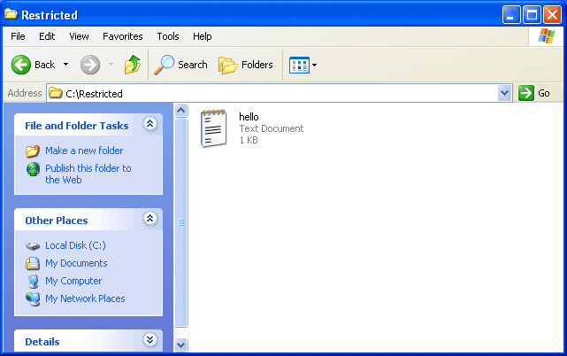Open My Network Places link
Screen dimensions: 567x356
coord(85,298)
